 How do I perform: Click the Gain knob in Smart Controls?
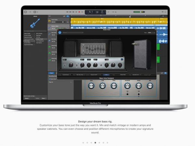coord(91,86)
